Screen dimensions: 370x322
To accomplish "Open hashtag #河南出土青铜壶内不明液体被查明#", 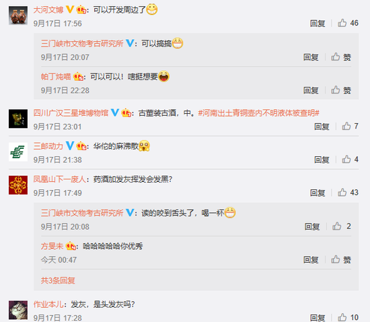I will point(258,113).
